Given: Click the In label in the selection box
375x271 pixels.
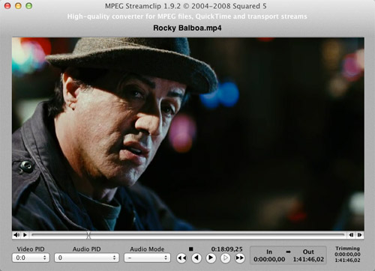Looking at the screenshot, I should (x=269, y=252).
